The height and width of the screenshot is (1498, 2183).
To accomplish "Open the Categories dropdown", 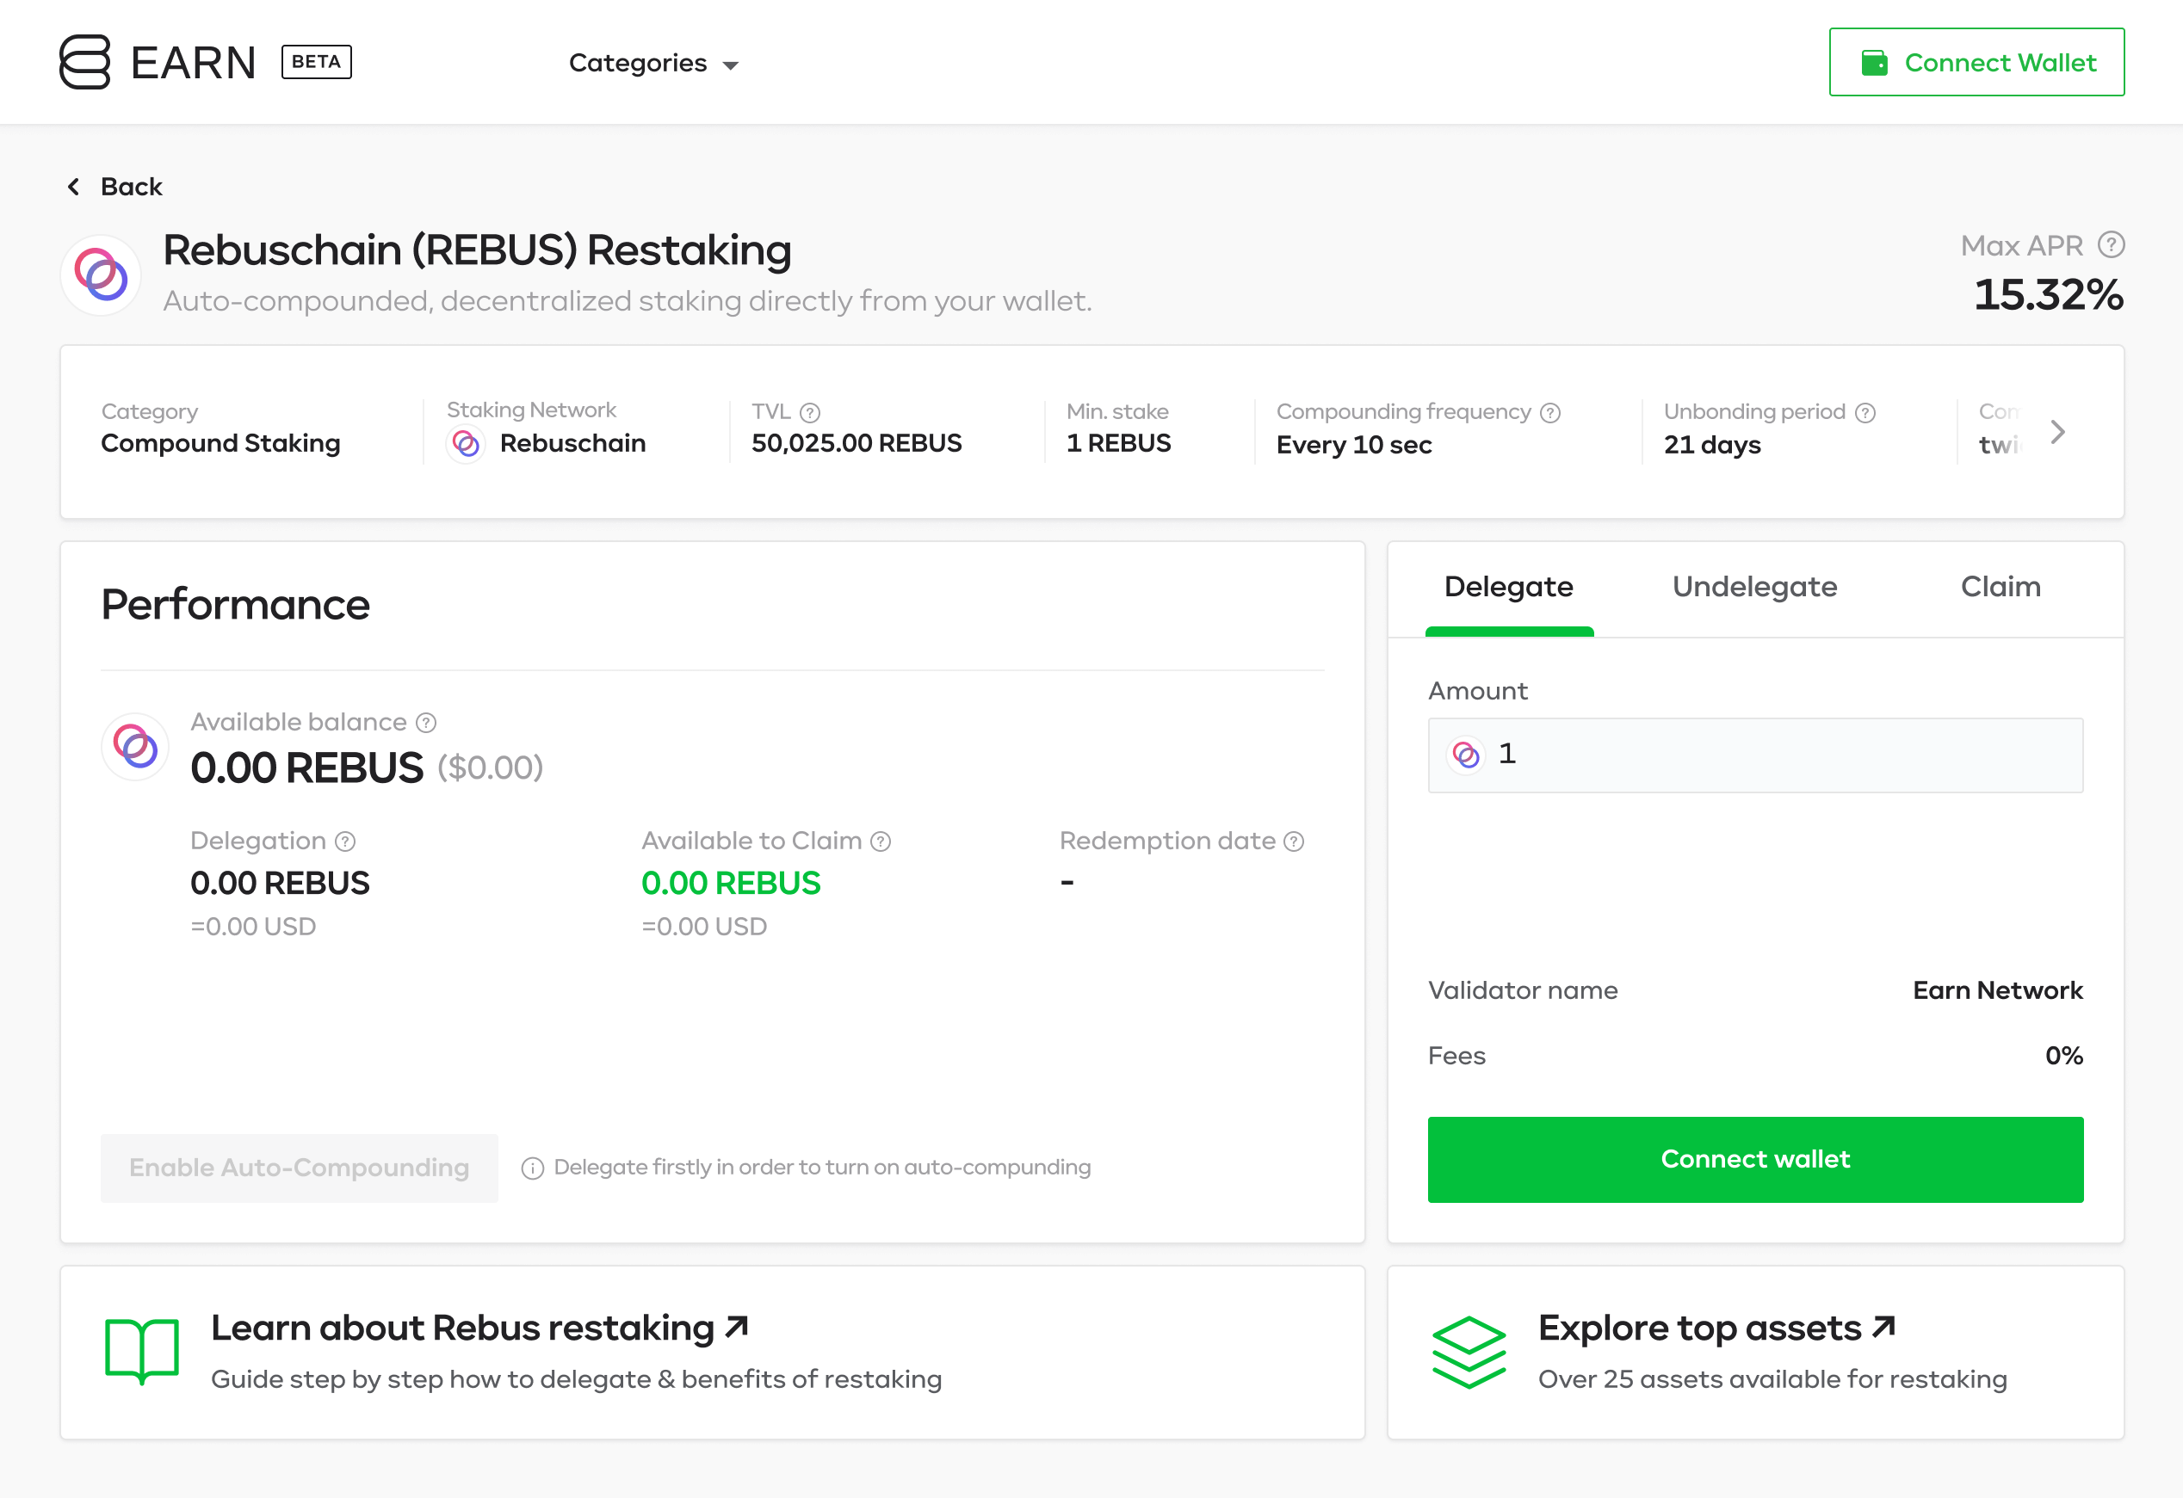I will 652,63.
